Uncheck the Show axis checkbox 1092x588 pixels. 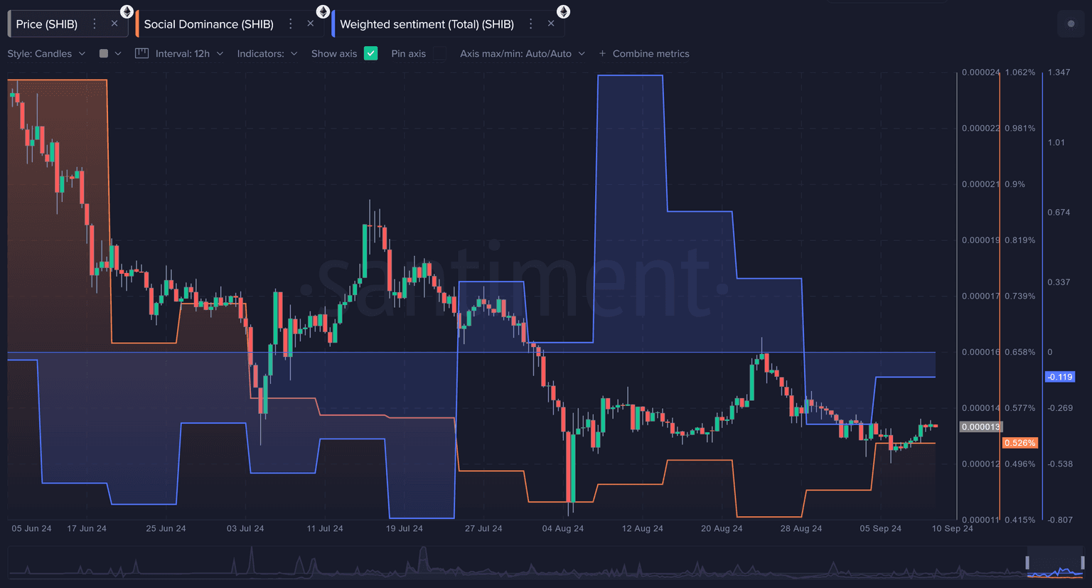click(x=370, y=53)
